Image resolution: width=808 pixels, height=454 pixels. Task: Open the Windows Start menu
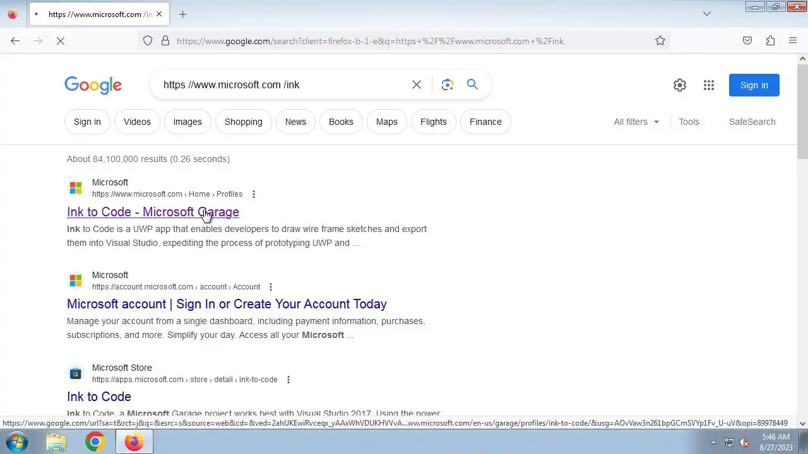[x=16, y=442]
